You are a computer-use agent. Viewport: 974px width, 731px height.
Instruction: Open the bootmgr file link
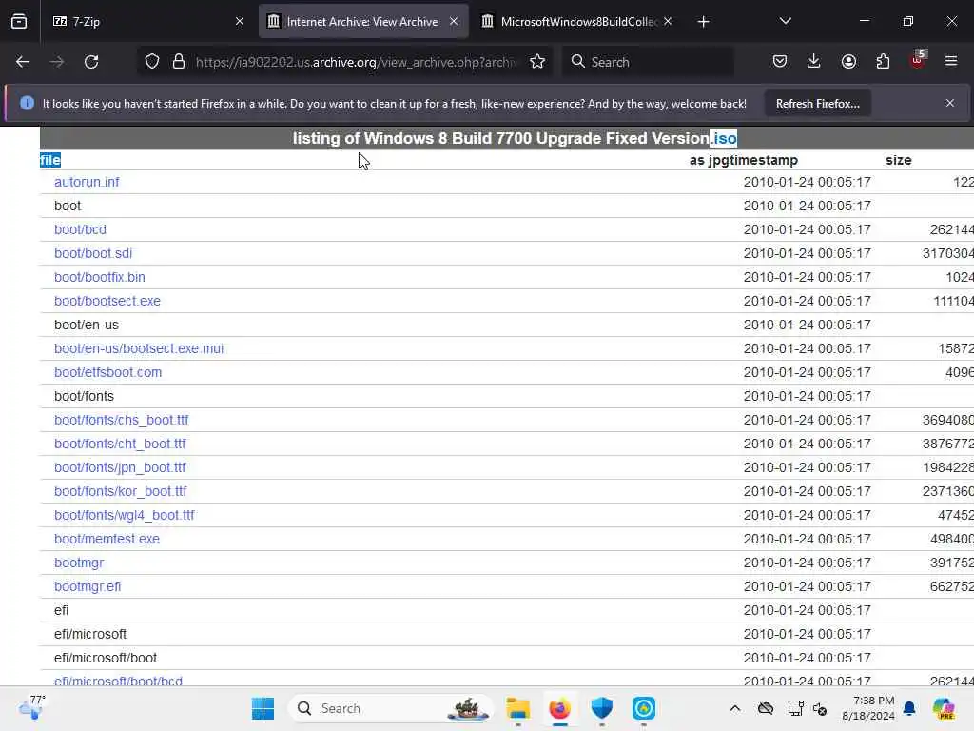[79, 563]
